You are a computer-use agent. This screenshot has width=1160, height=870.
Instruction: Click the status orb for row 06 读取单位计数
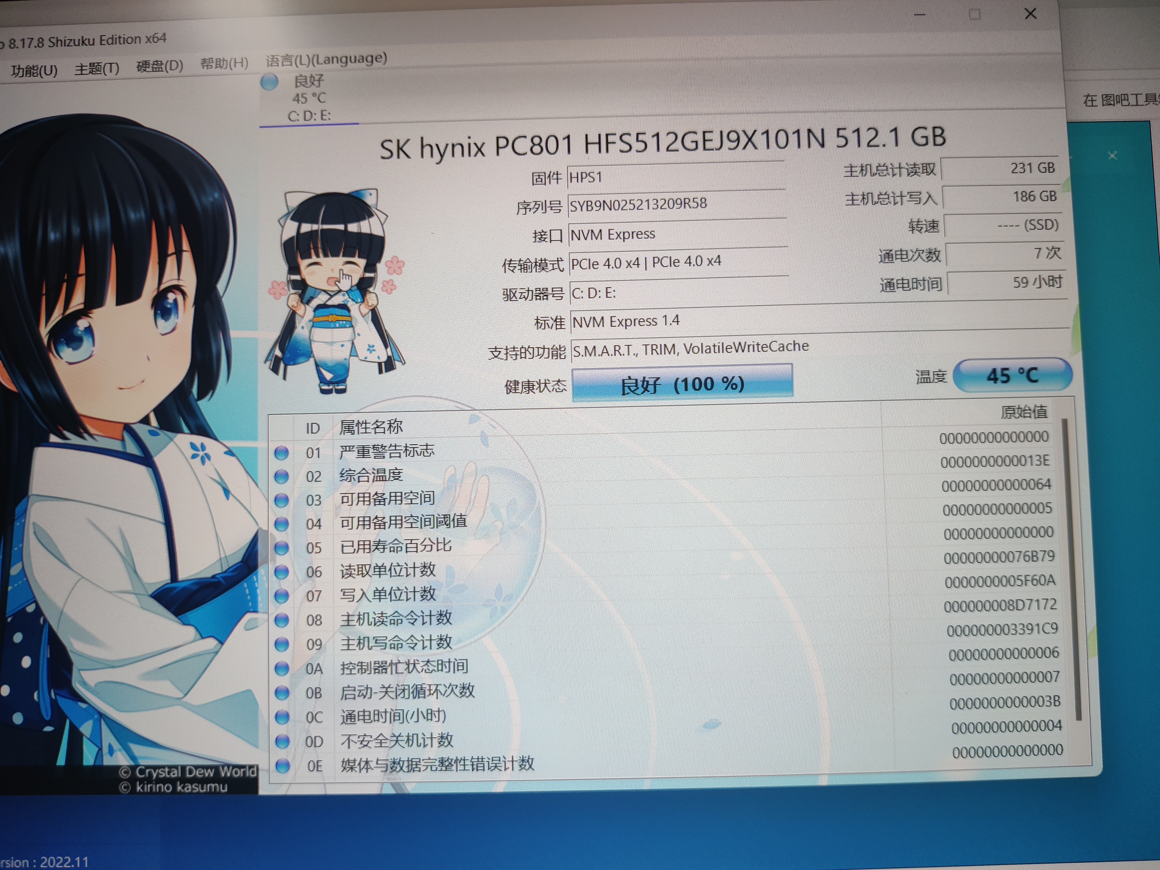[x=282, y=572]
